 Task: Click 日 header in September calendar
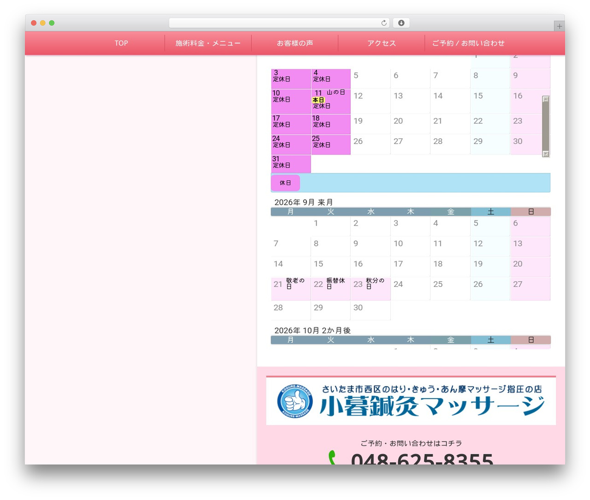tap(531, 212)
